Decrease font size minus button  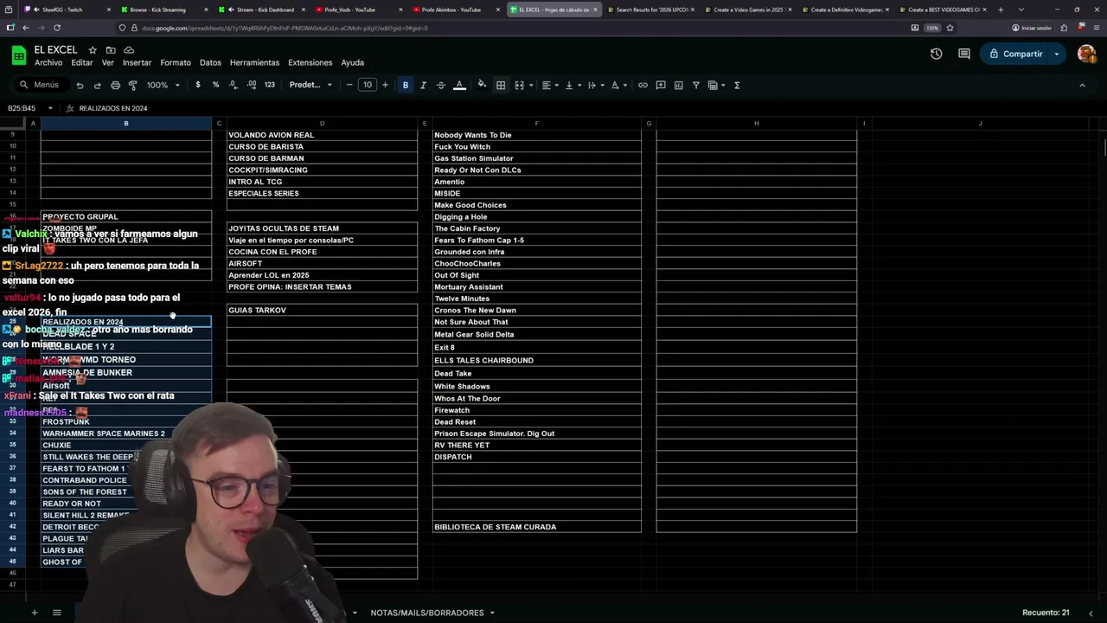(349, 85)
